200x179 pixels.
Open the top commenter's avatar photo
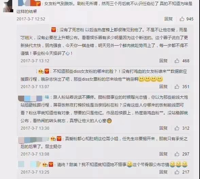click(x=8, y=6)
